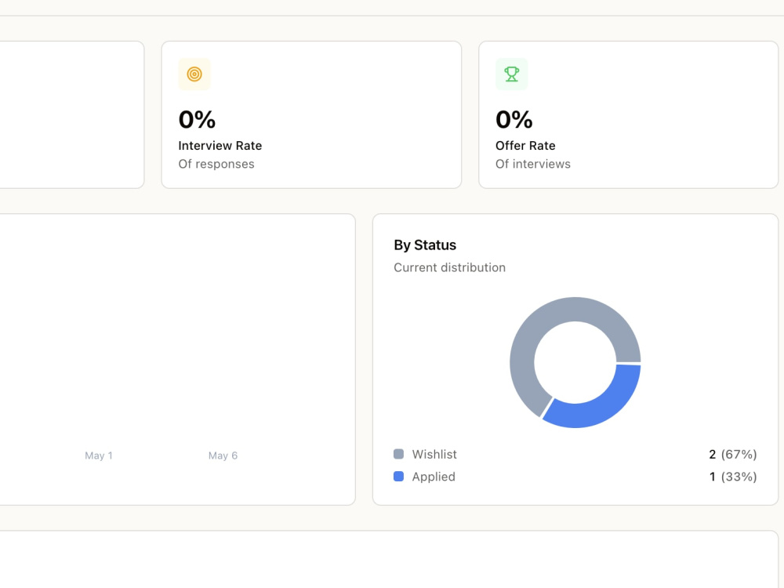Click the Wishlist legend label
This screenshot has height=588, width=784.
coord(434,454)
